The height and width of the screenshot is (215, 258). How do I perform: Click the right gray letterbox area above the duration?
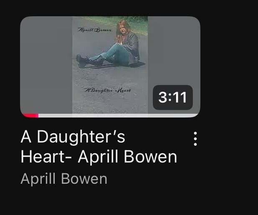click(x=174, y=50)
